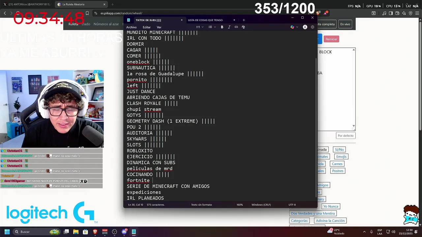Select the Yo Nunca preset link

click(331, 206)
